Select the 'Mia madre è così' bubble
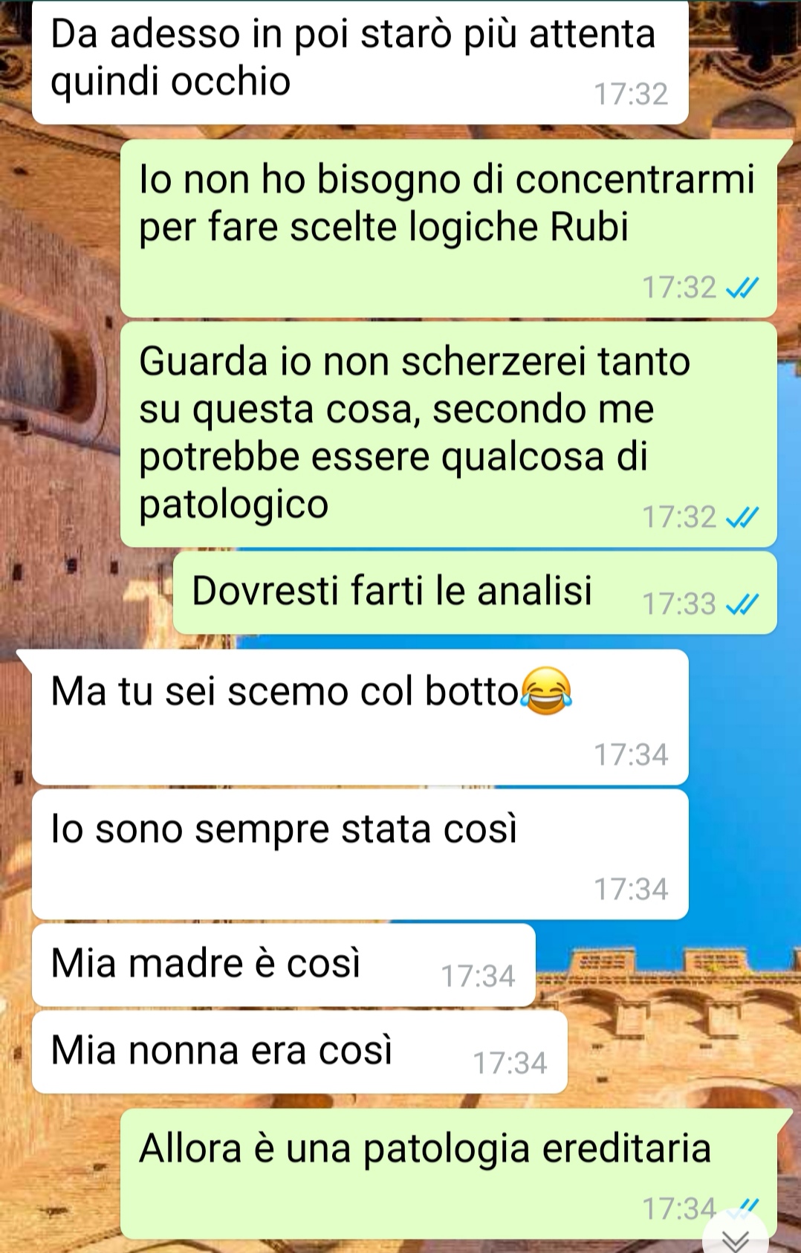The height and width of the screenshot is (1253, 801). (284, 965)
